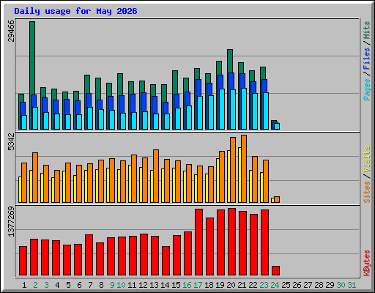Screen dimensions: 375x293
Task: Click day label 9 on the x-axis
Action: pos(112,285)
